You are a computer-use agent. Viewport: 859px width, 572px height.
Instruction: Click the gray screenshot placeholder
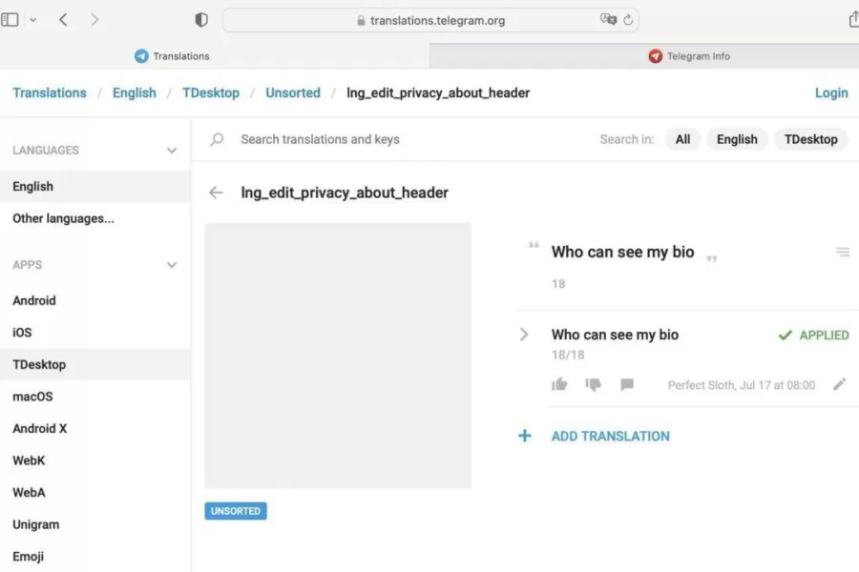[x=338, y=356]
